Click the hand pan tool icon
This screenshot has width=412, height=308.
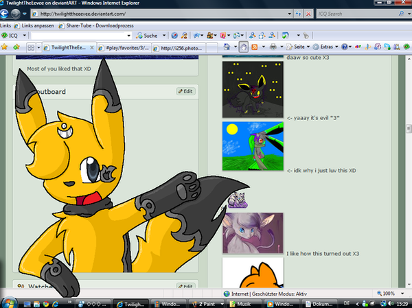(244, 47)
